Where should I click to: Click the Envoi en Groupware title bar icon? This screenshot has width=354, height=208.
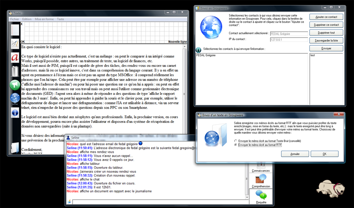coord(197,8)
